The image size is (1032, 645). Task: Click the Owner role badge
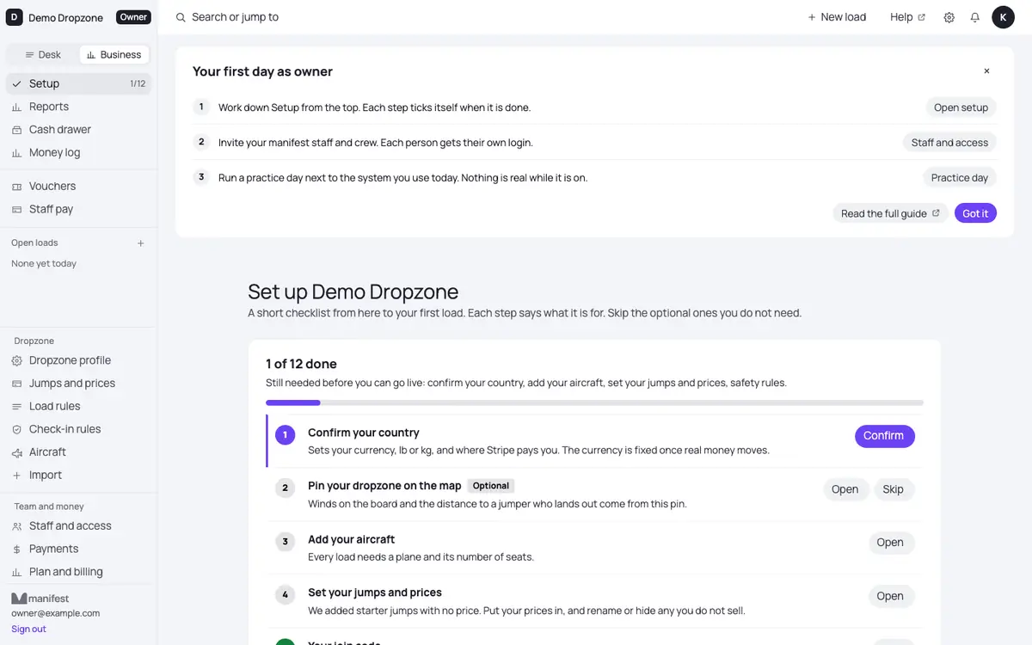pos(133,17)
